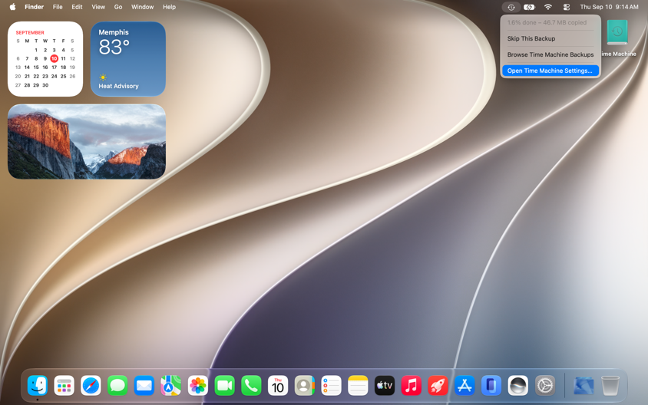Open the Wi-Fi menu bar icon
Viewport: 648px width, 405px height.
[548, 7]
